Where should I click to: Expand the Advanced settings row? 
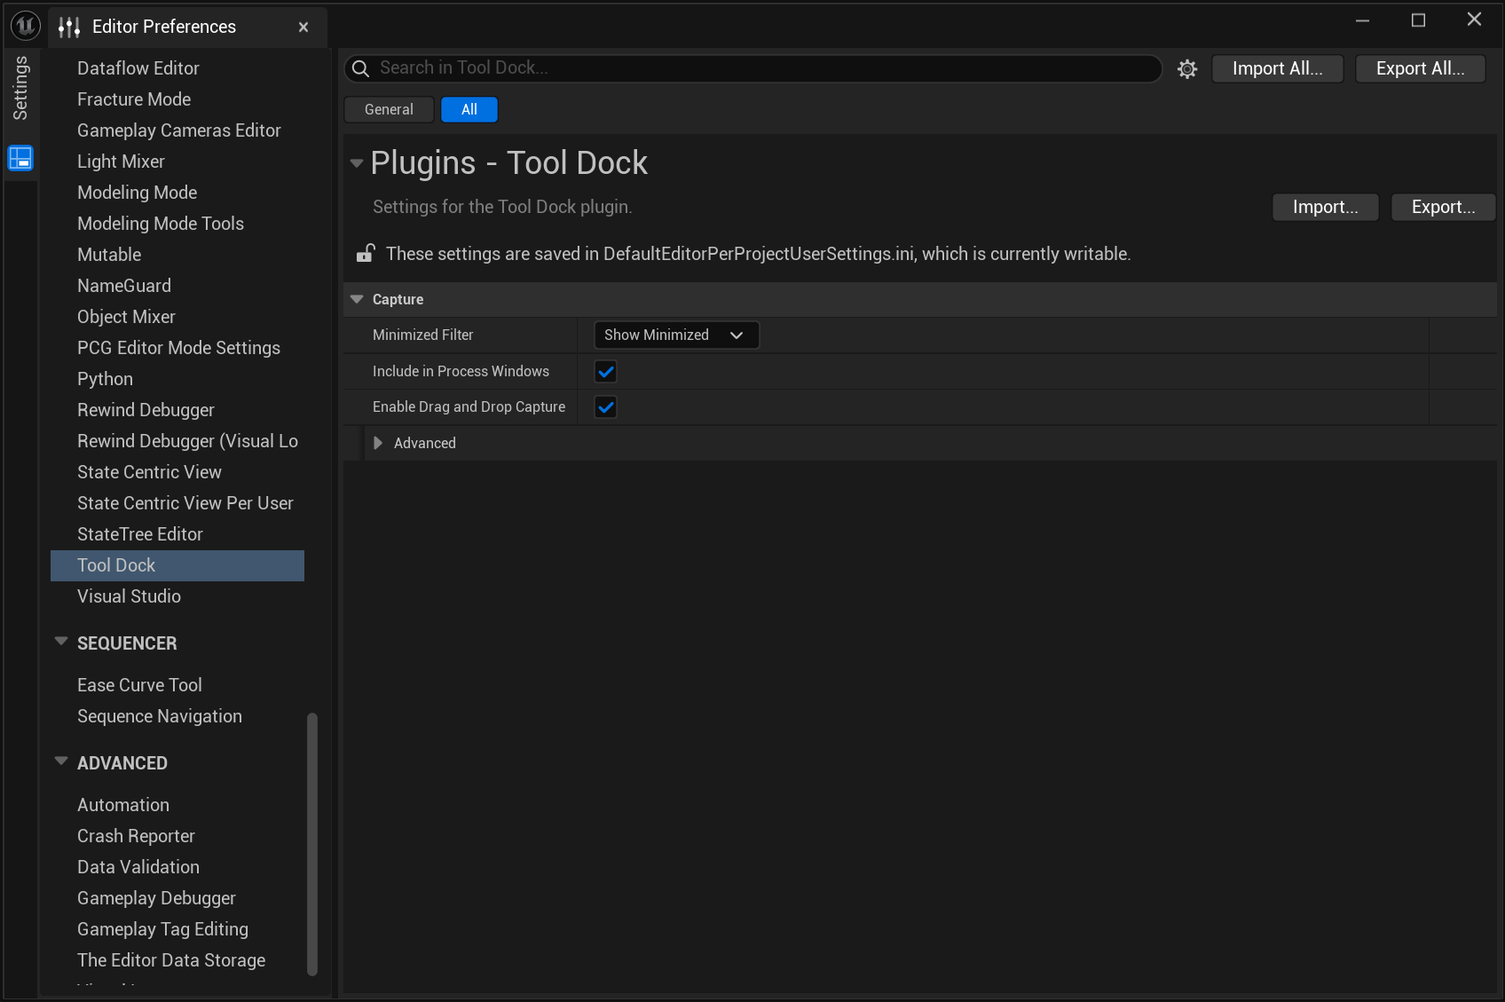click(x=378, y=443)
